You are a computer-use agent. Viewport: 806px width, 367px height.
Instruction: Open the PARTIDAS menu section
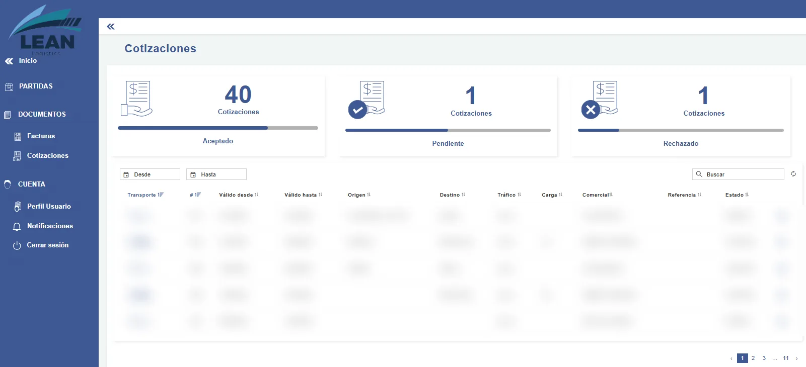click(36, 86)
